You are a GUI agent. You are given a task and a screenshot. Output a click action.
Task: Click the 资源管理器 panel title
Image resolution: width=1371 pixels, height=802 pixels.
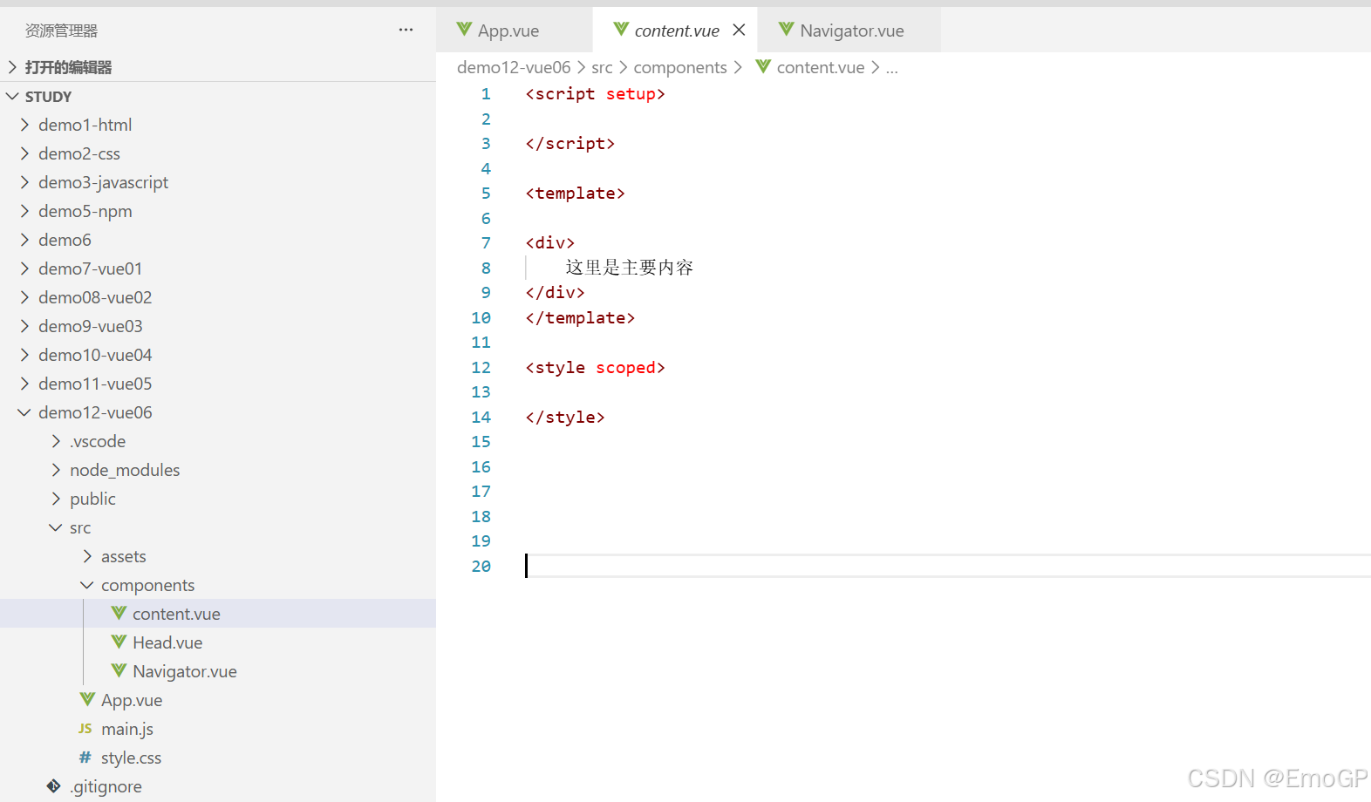[61, 31]
